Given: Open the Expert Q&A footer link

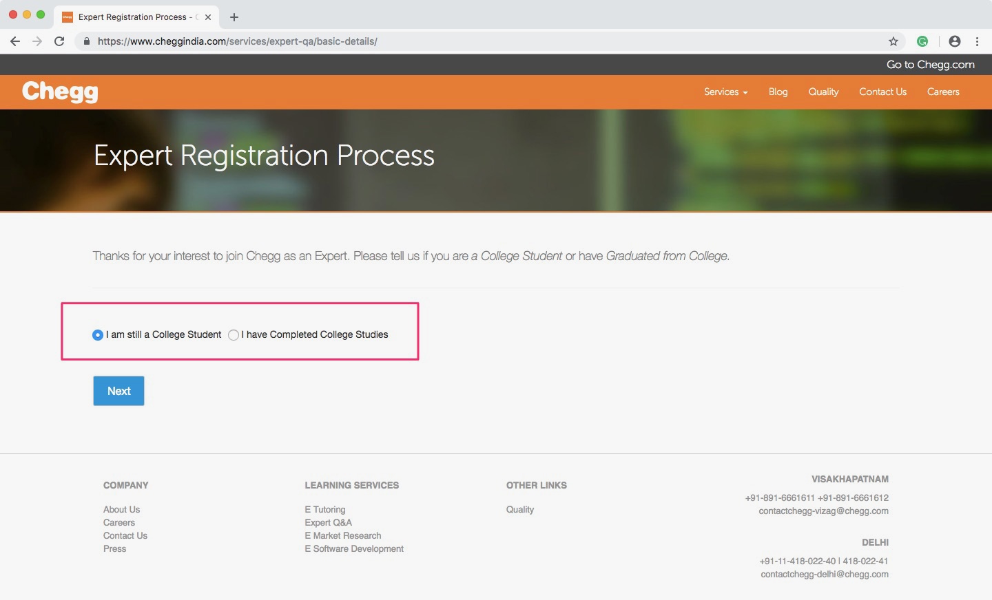Looking at the screenshot, I should 328,523.
